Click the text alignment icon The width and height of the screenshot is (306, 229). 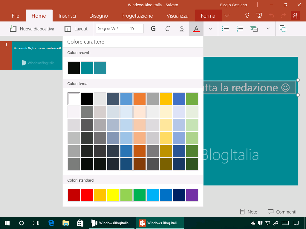click(x=254, y=29)
